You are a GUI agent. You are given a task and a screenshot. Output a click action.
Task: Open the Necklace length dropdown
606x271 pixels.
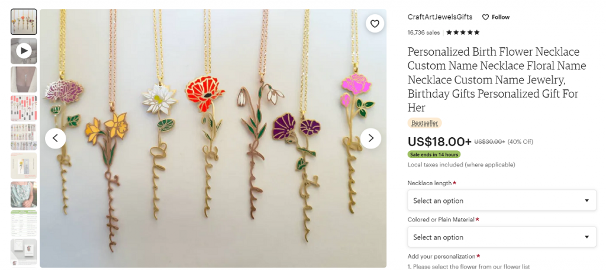[x=501, y=201]
